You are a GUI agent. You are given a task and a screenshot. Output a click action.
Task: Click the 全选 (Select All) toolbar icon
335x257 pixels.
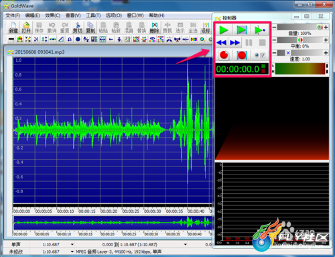(x=193, y=28)
